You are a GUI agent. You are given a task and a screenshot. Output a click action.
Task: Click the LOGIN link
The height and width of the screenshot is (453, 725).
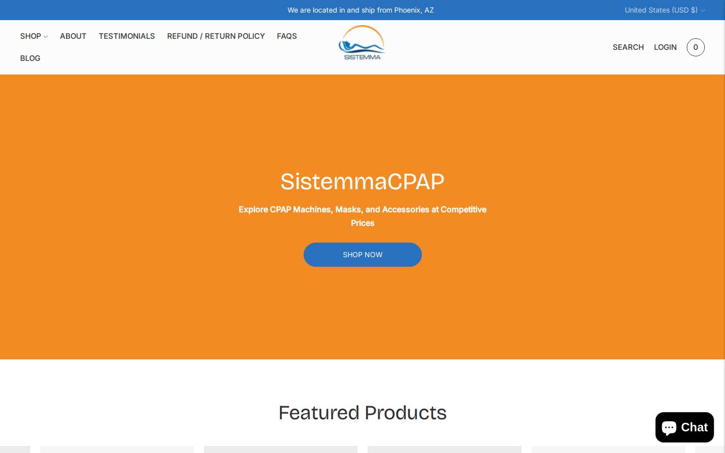pyautogui.click(x=665, y=47)
